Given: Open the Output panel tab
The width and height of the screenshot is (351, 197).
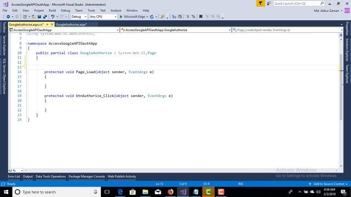Looking at the screenshot, I should (28, 176).
